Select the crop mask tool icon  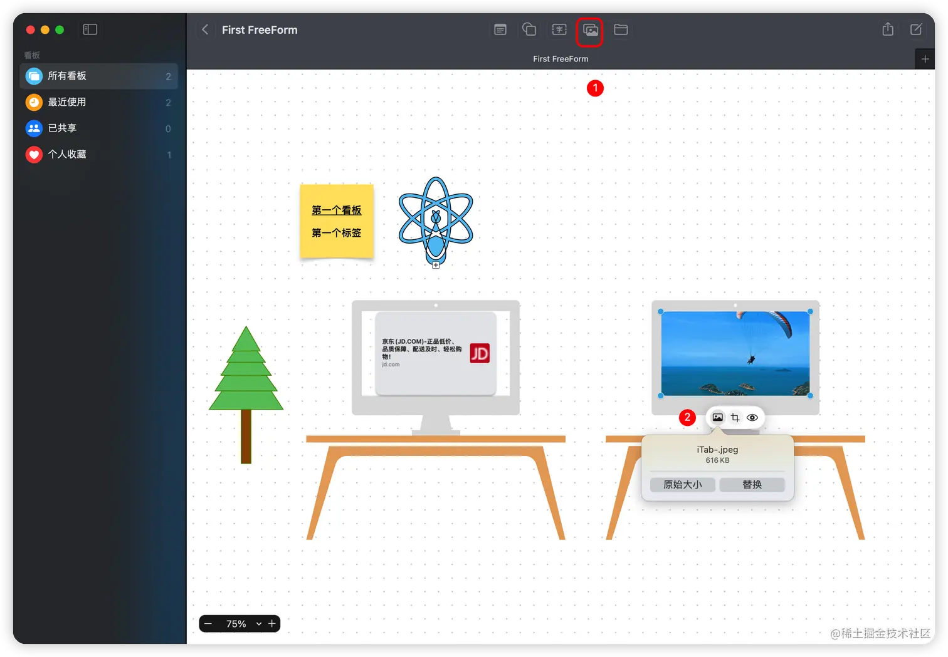tap(735, 417)
